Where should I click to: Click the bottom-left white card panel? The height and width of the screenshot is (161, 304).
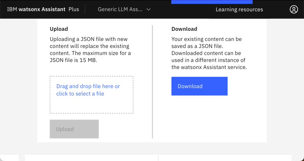coord(91,158)
